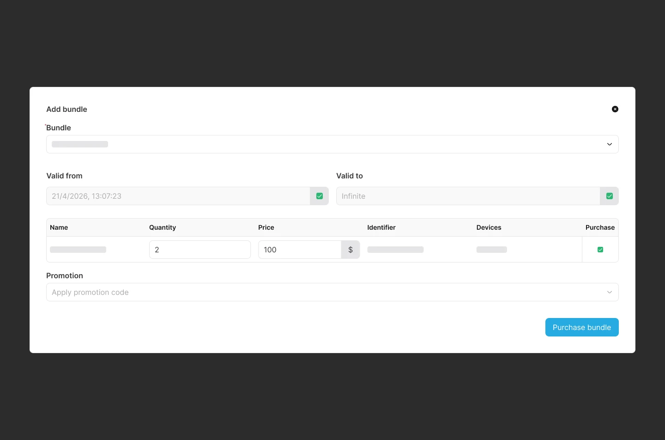Click the Identifier column header
This screenshot has width=665, height=440.
[x=381, y=227]
